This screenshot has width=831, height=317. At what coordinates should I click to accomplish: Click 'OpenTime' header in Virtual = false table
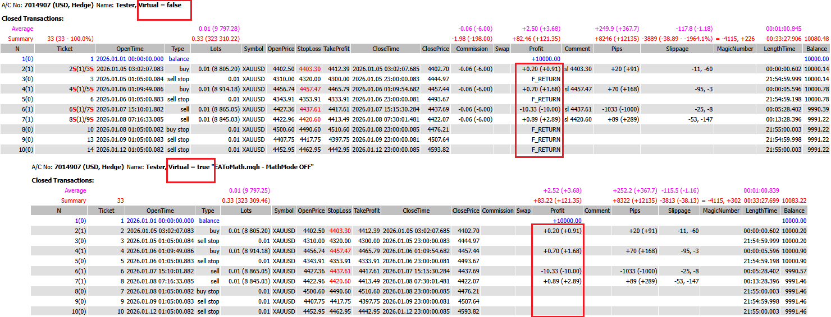[x=130, y=49]
